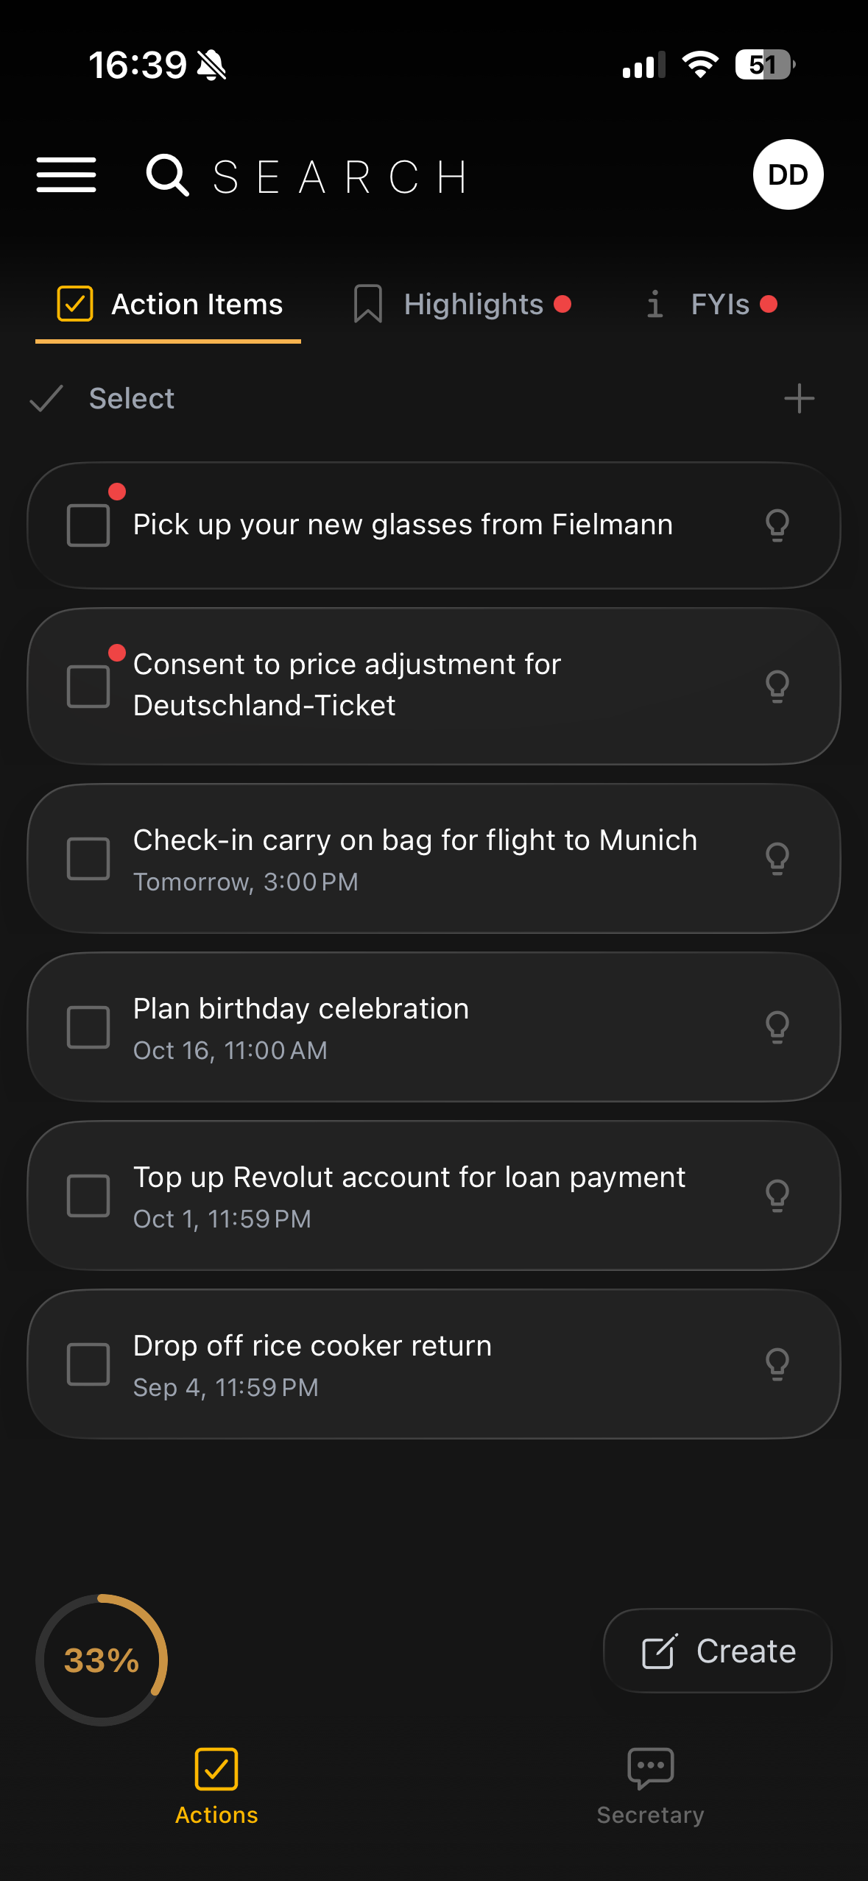The height and width of the screenshot is (1881, 868).
Task: Open the FYIs tab
Action: tap(710, 305)
